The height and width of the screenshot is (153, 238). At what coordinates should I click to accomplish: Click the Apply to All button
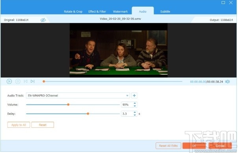click(19, 125)
